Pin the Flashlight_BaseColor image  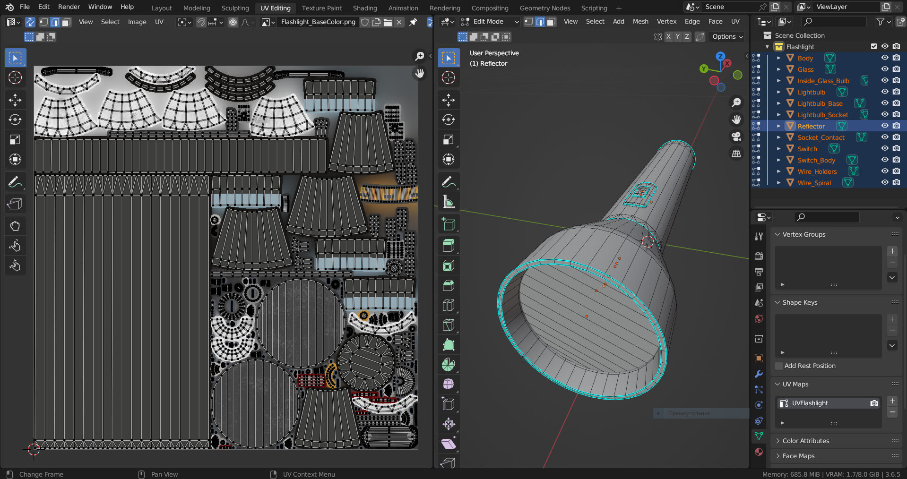pos(413,22)
